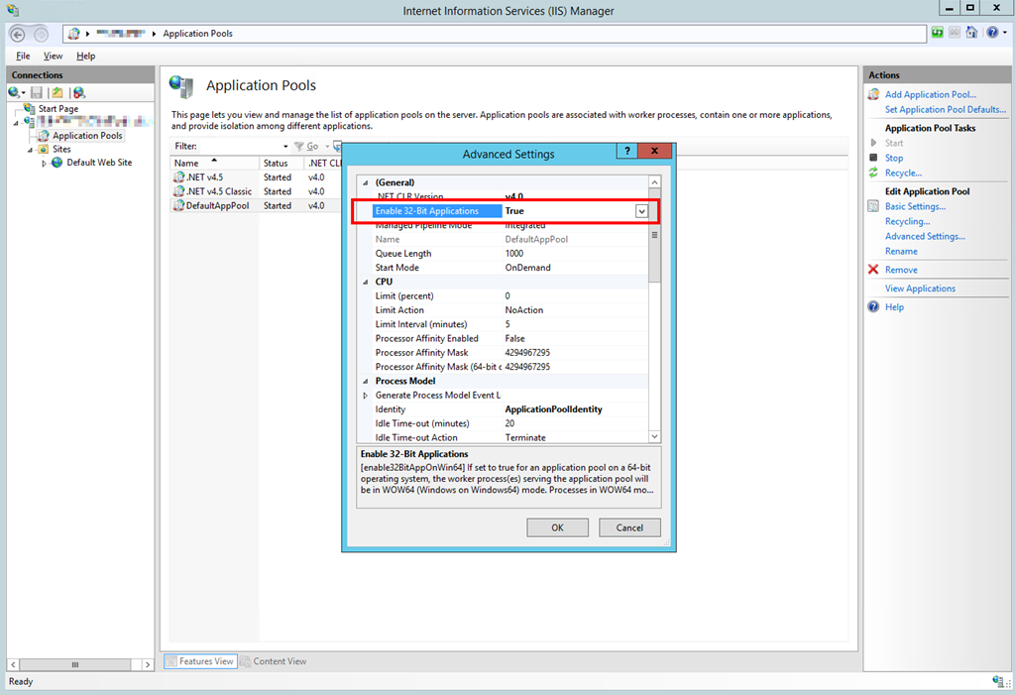This screenshot has height=695, width=1015.
Task: Click the Recycling... link in Actions
Action: tap(908, 221)
